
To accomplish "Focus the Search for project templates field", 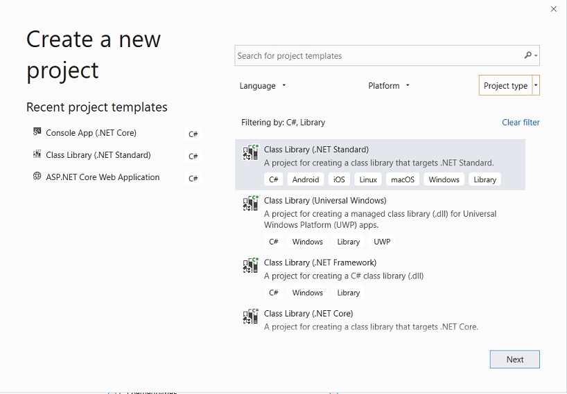I will (x=387, y=55).
